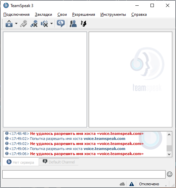Open the emoticon smiley picker

pos(170,174)
